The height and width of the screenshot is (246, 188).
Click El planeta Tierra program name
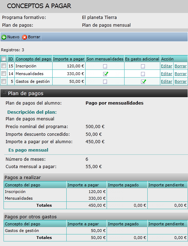[99, 18]
